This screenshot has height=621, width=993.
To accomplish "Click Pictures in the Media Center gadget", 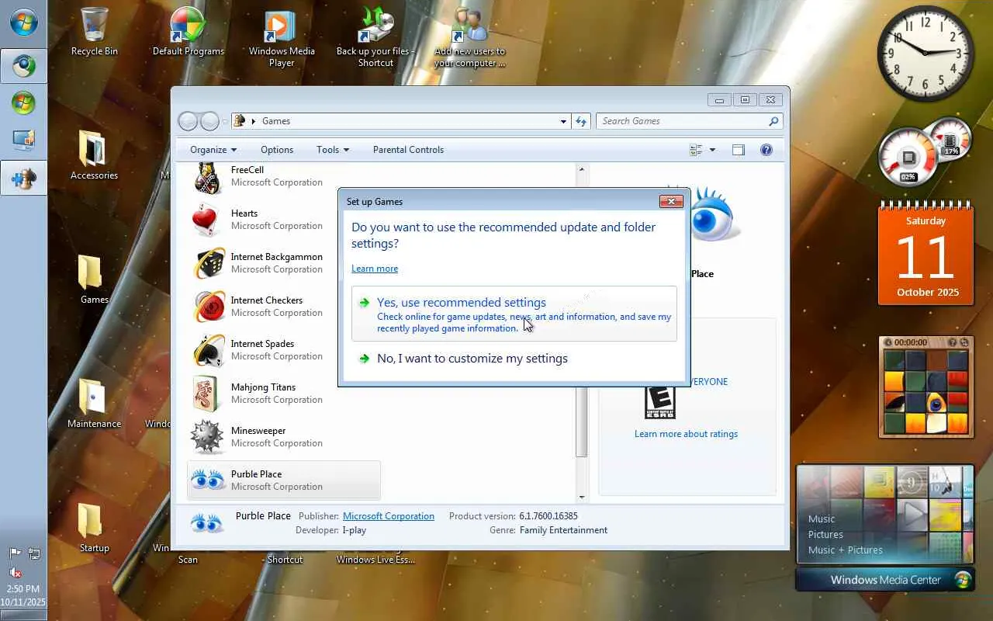I will click(825, 534).
